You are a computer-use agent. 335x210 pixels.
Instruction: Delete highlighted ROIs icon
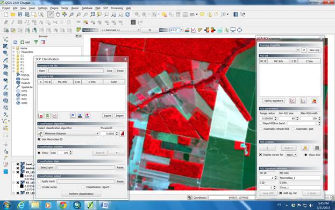314,101
